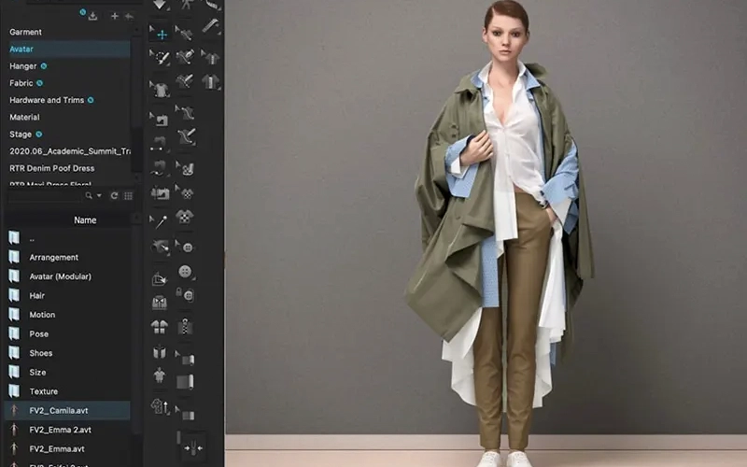Select the Zipper tool icon

tap(186, 327)
